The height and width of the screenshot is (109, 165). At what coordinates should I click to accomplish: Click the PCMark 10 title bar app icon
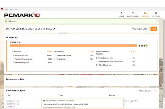(x=2, y=9)
